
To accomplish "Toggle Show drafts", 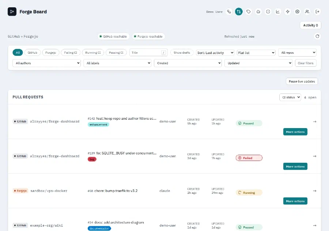I will pyautogui.click(x=182, y=53).
